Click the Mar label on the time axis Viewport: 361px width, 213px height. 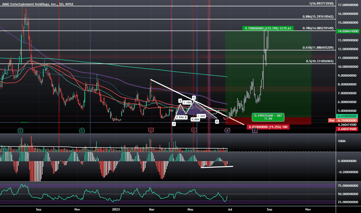pos(151,209)
